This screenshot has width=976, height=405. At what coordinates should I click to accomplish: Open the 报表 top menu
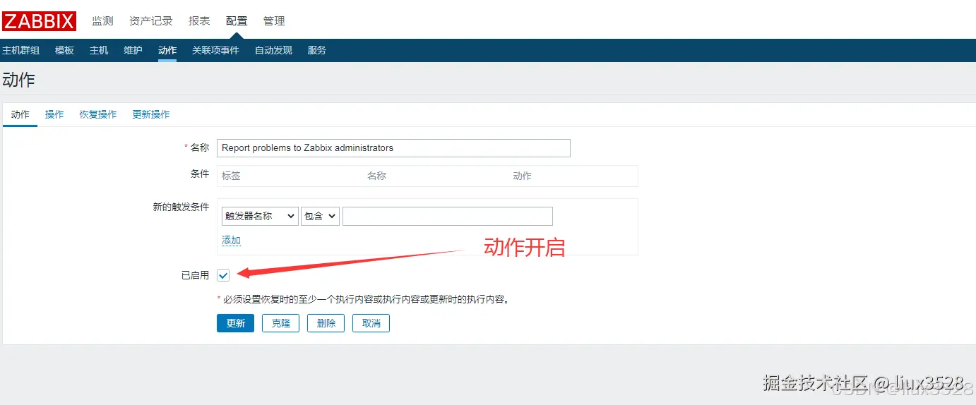(199, 21)
